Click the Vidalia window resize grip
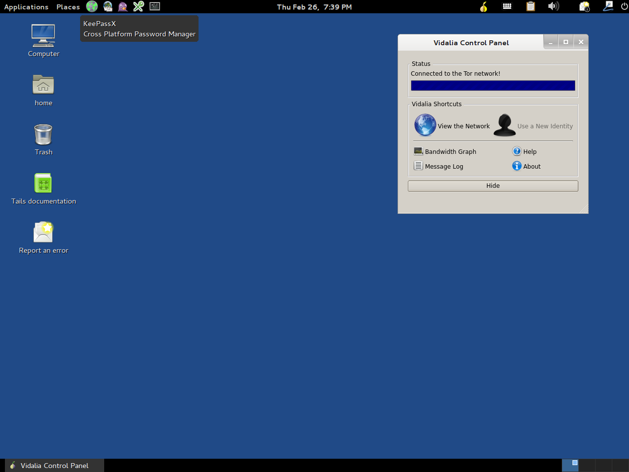The height and width of the screenshot is (472, 629). (x=584, y=209)
